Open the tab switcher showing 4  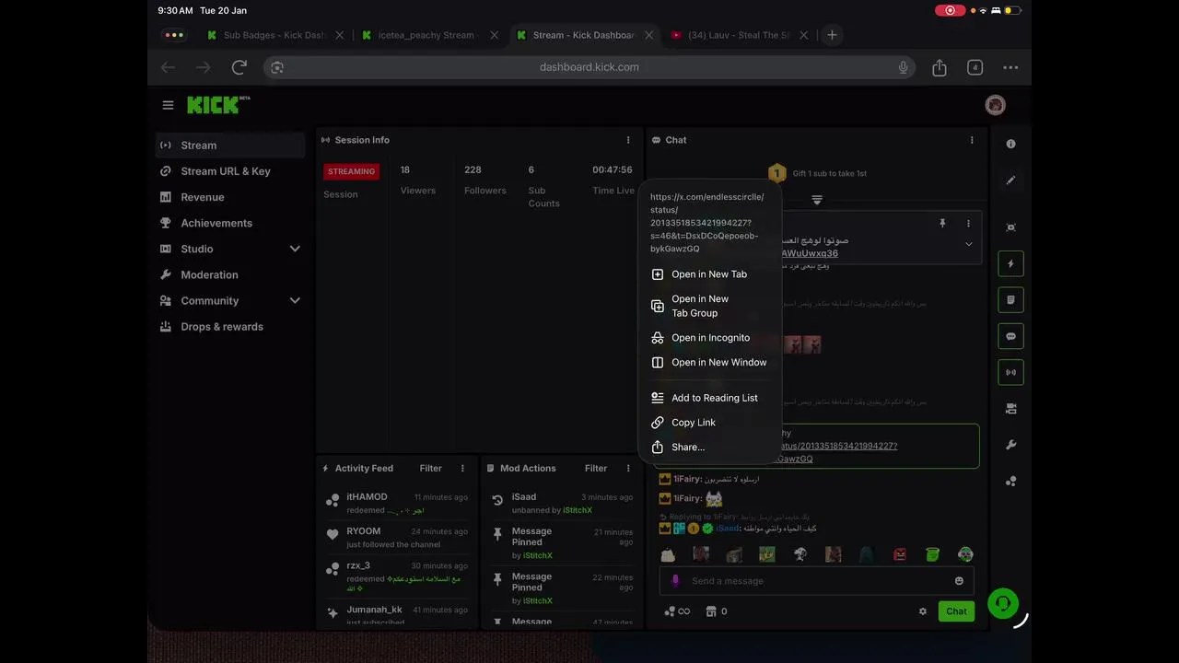click(x=975, y=67)
